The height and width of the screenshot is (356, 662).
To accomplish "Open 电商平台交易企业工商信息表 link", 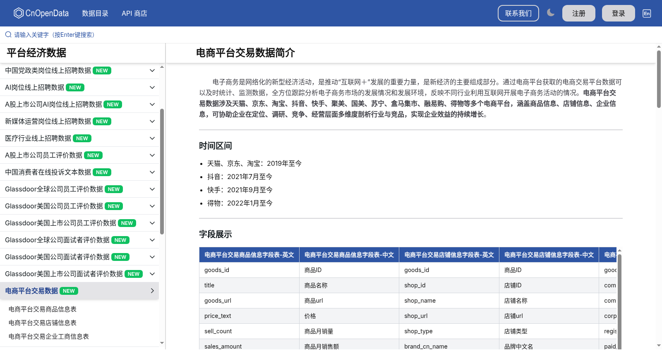I will (x=49, y=337).
